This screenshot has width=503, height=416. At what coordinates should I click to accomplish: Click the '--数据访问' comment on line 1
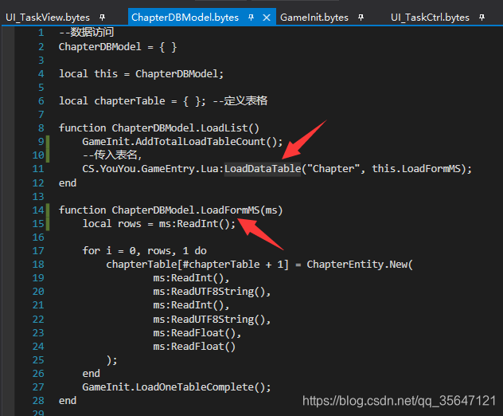(x=86, y=33)
